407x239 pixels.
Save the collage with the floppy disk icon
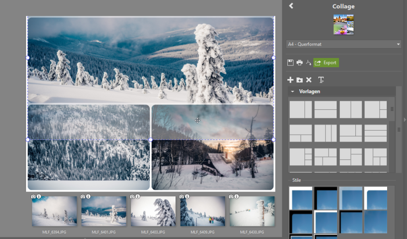click(290, 62)
